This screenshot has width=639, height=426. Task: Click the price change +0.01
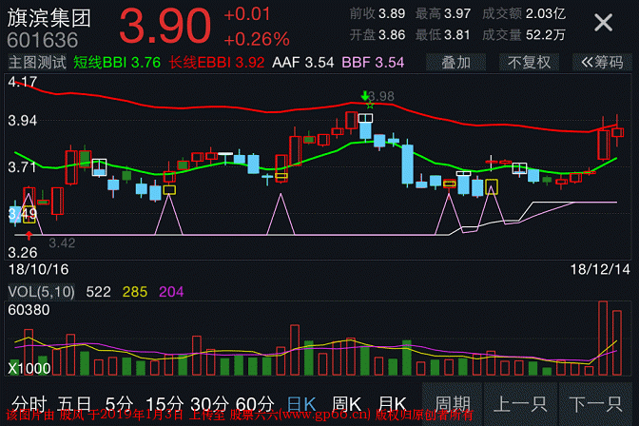pyautogui.click(x=247, y=14)
